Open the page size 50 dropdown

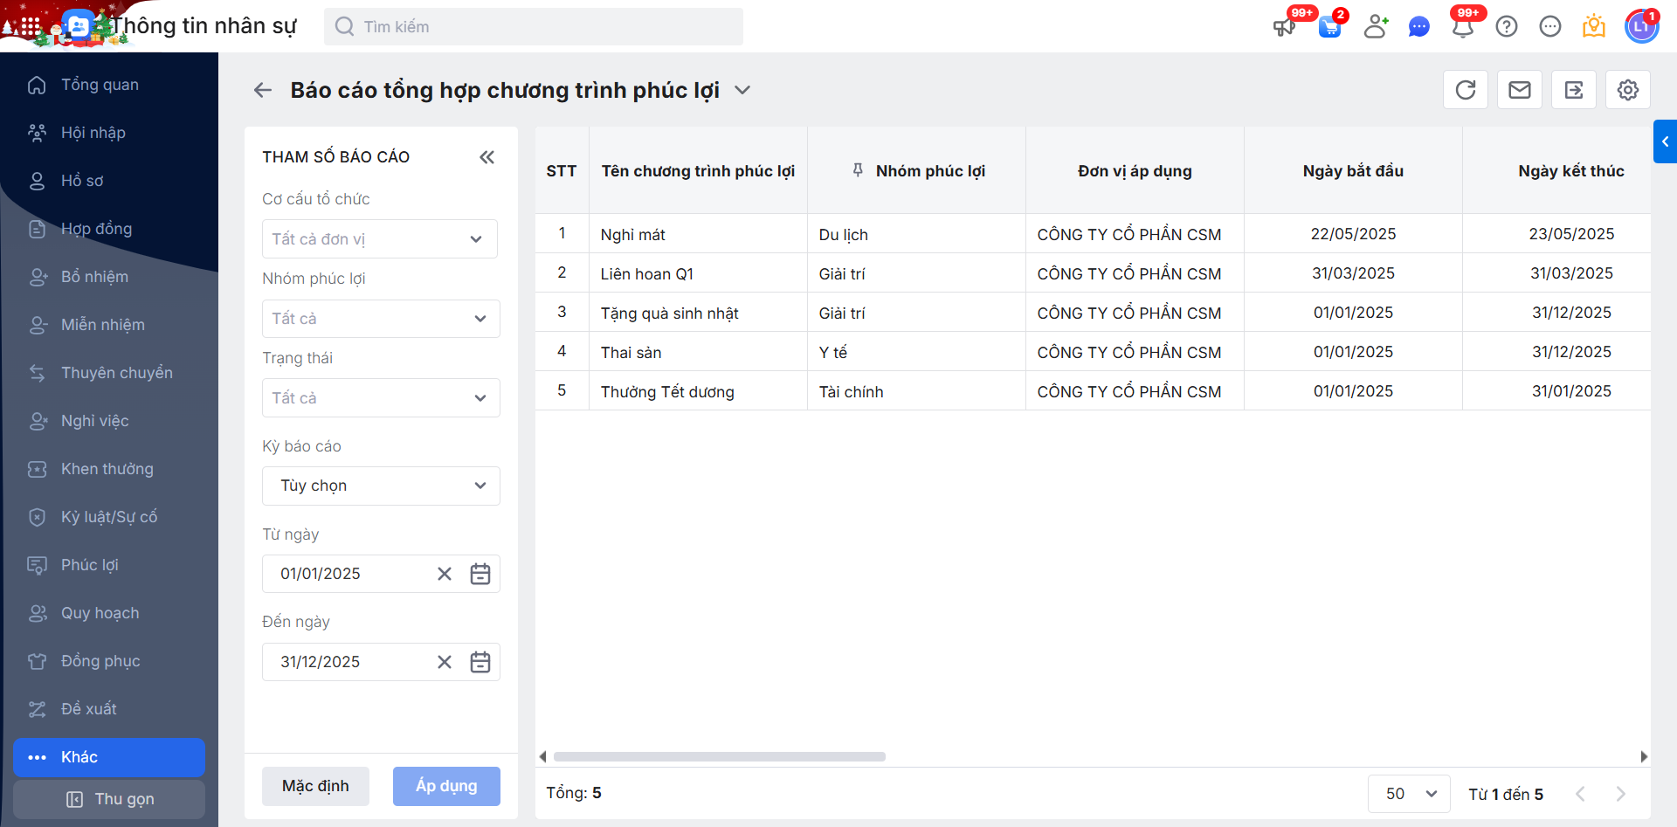click(1409, 794)
